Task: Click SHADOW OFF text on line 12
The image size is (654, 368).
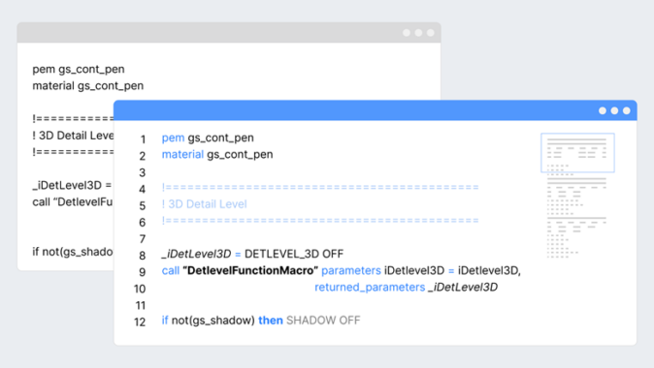Action: point(323,321)
